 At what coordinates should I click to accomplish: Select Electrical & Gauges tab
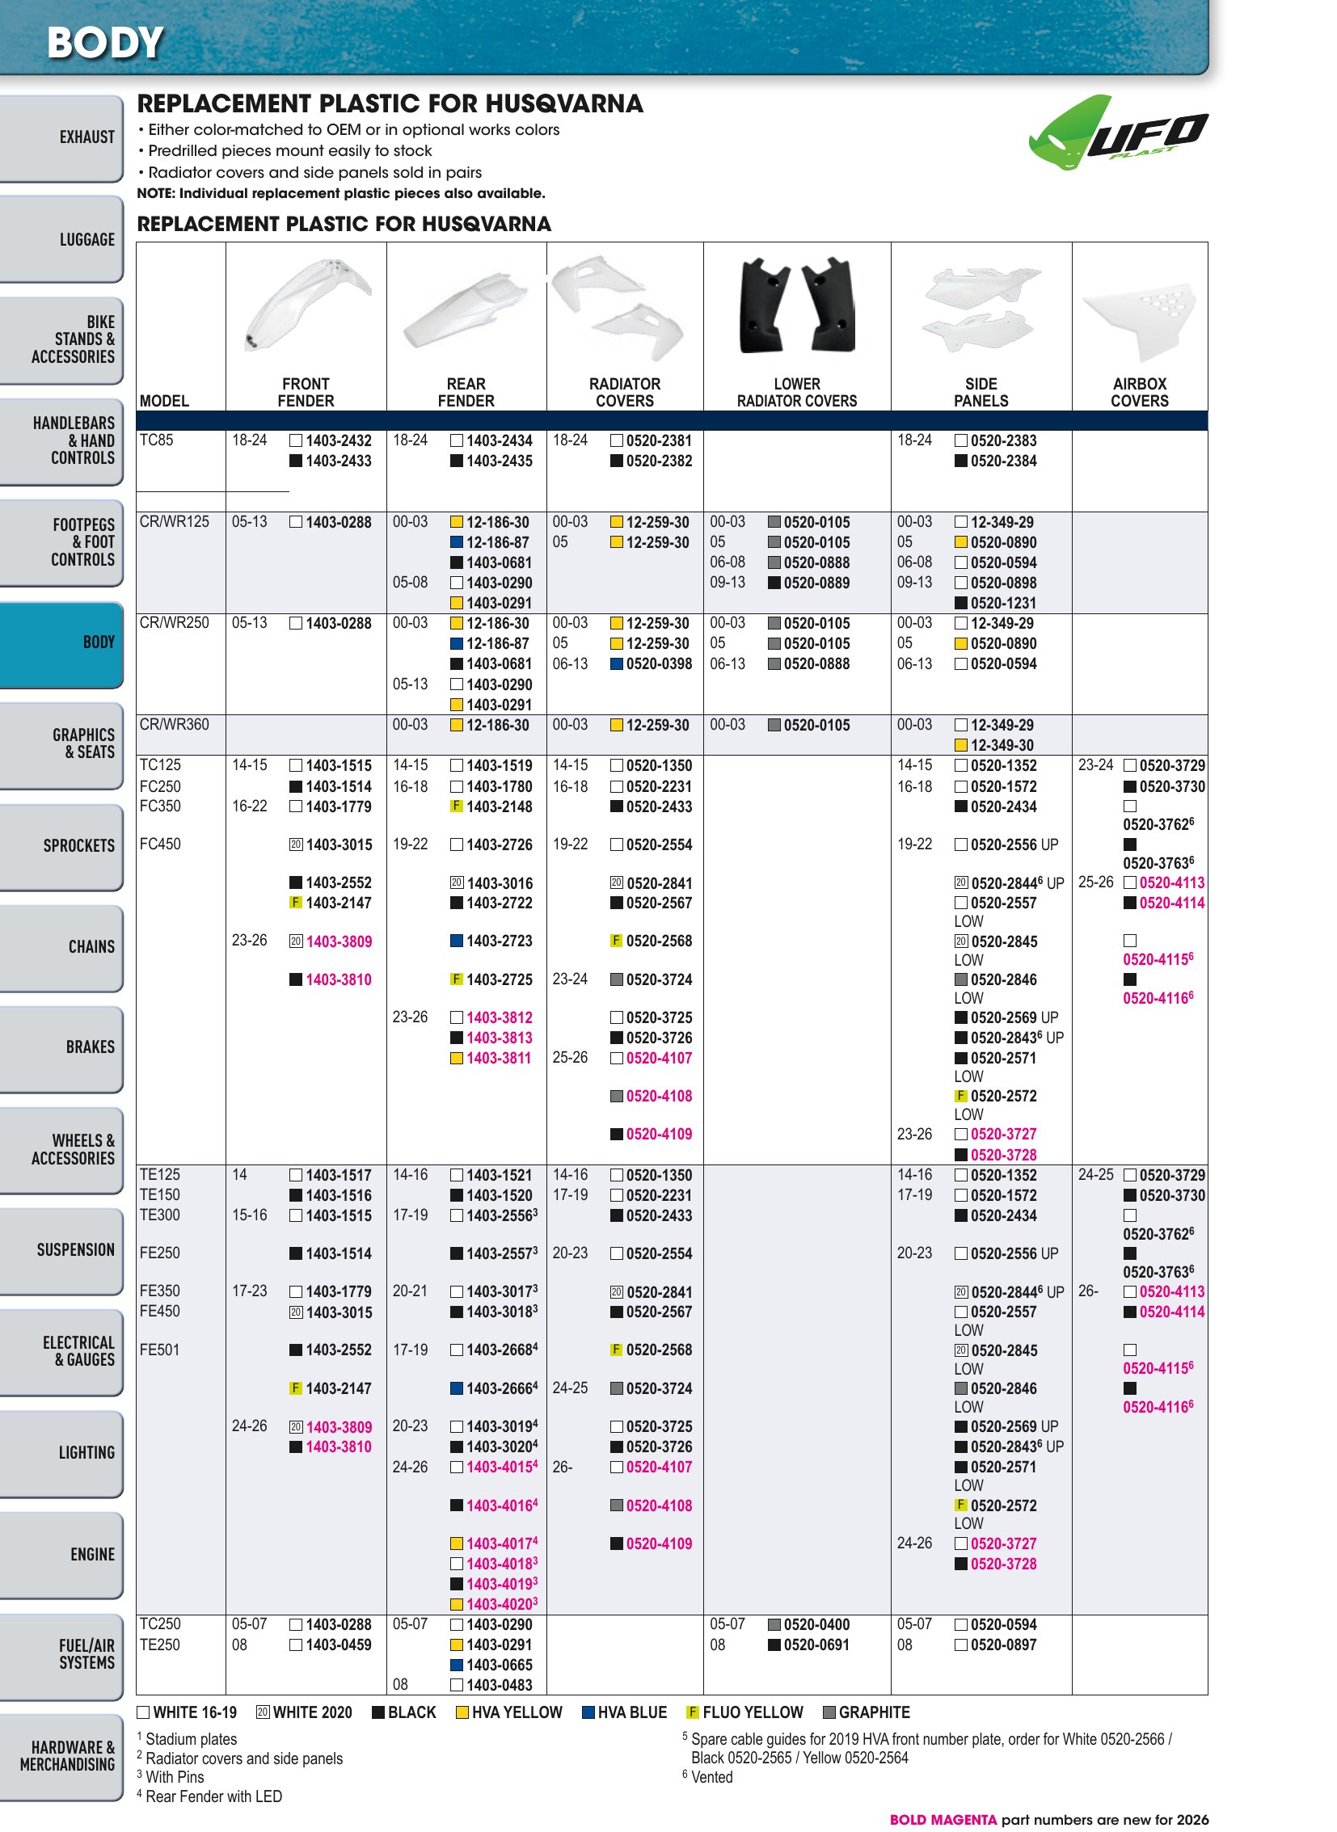[x=61, y=1352]
